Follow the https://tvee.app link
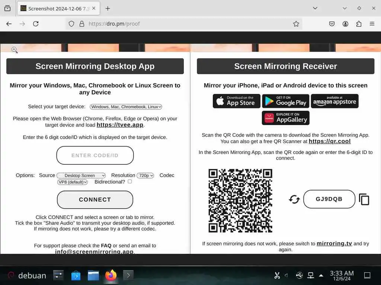 (120, 125)
